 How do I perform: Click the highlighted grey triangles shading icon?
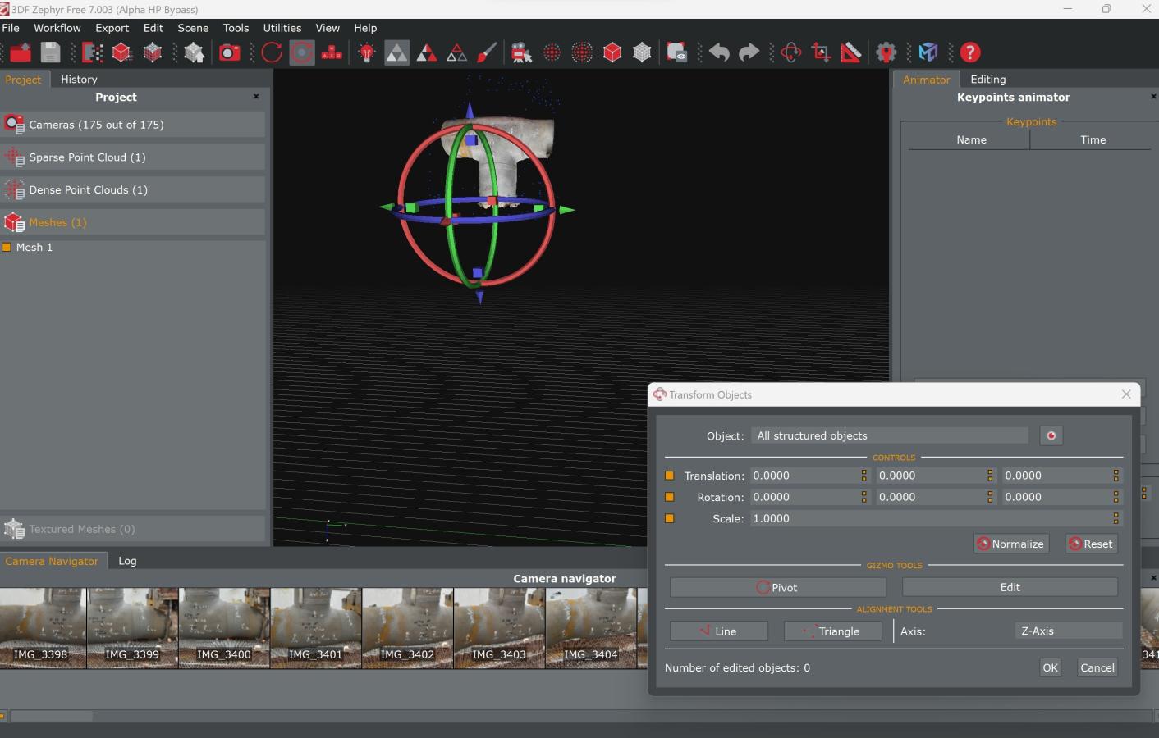[396, 52]
